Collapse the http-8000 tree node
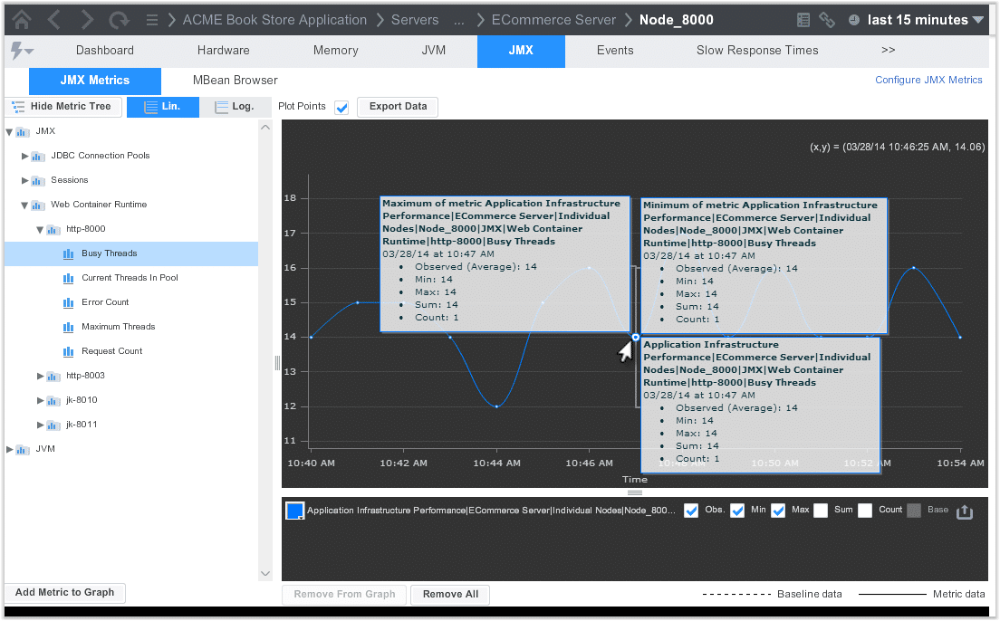 [40, 229]
